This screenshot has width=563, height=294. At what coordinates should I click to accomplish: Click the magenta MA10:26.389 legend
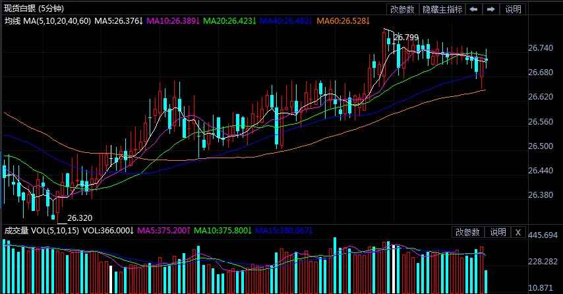click(x=172, y=22)
